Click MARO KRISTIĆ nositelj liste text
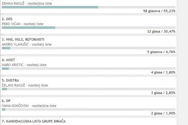The height and width of the screenshot is (125, 188). pyautogui.click(x=24, y=65)
